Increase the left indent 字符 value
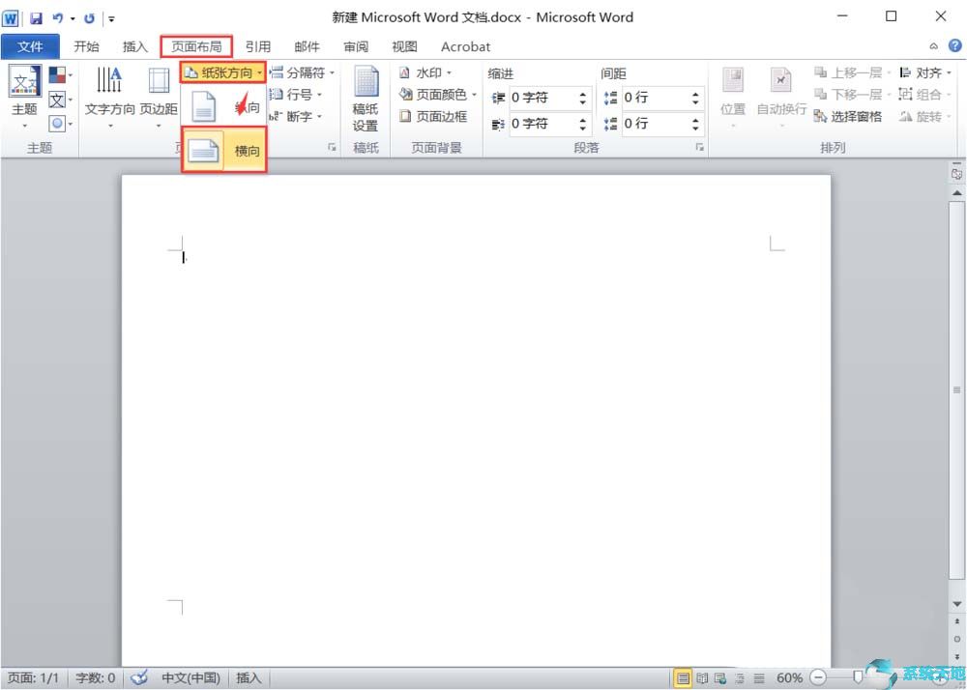Screen dimensions: 967x690 click(583, 94)
